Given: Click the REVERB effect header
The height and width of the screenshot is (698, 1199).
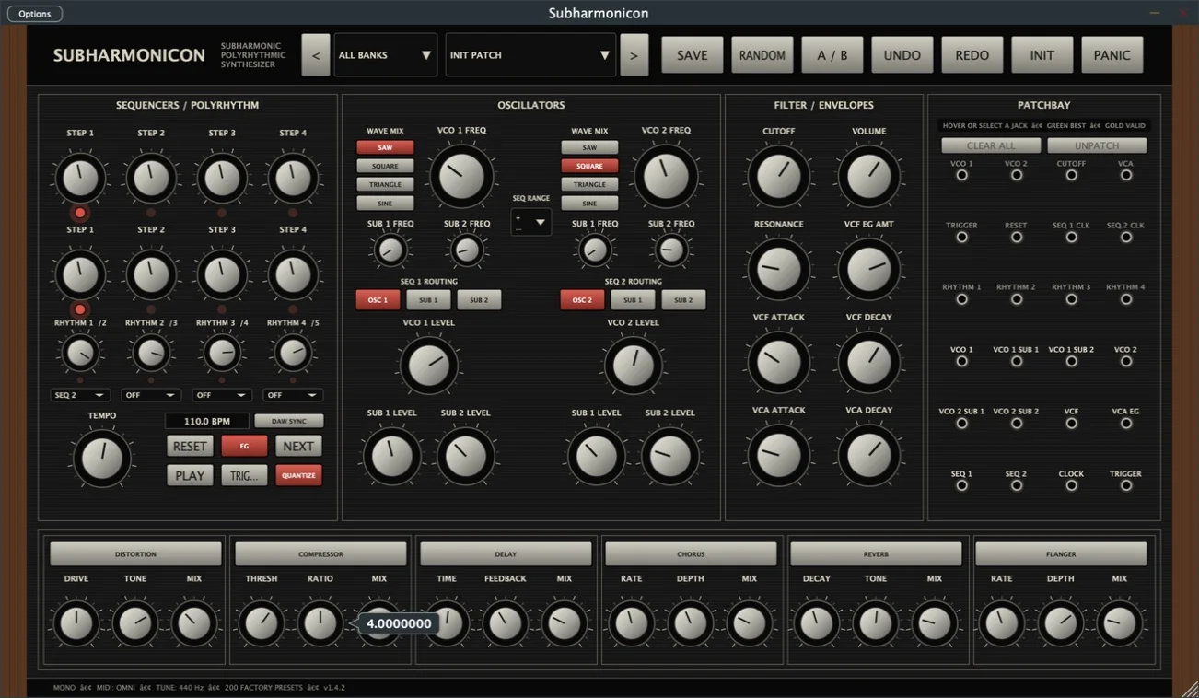Looking at the screenshot, I should coord(876,553).
